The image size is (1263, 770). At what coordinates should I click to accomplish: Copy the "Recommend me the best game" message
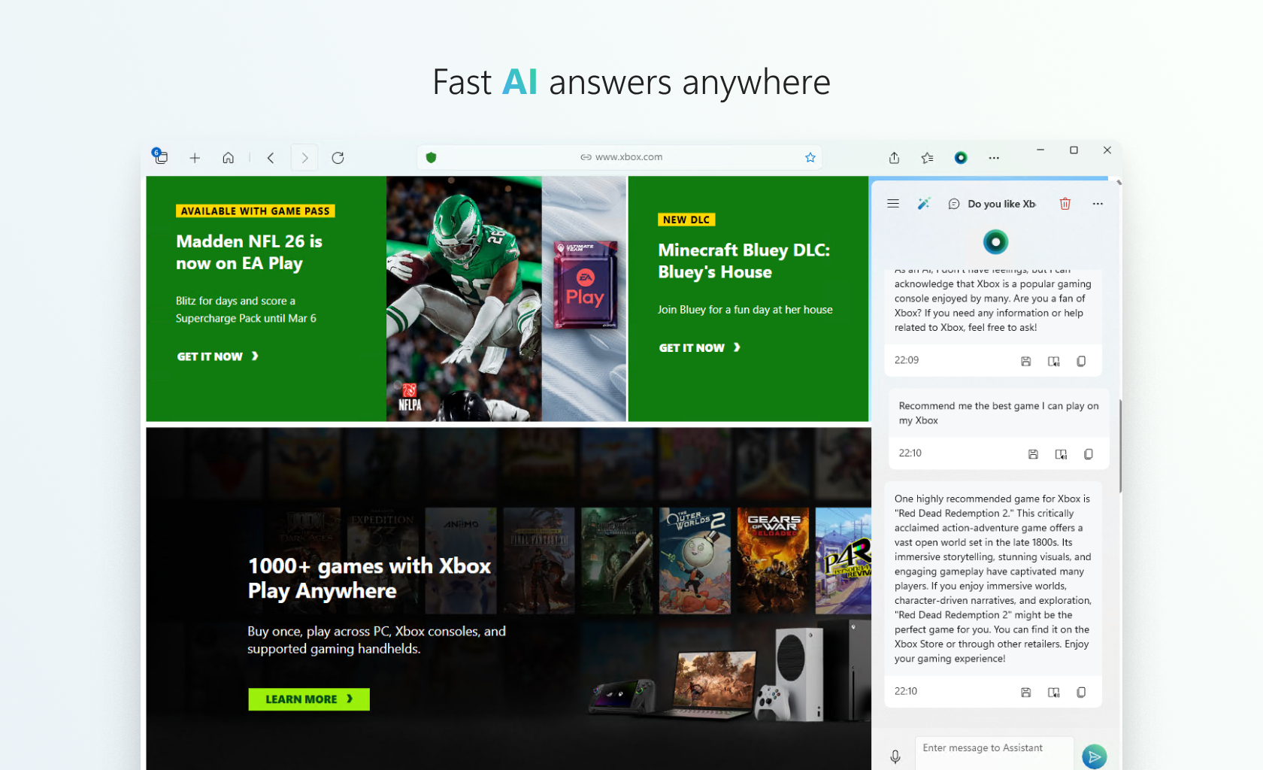1089,454
